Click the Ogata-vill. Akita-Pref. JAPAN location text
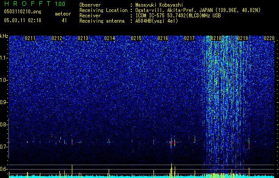This screenshot has height=178, width=279. pyautogui.click(x=198, y=10)
